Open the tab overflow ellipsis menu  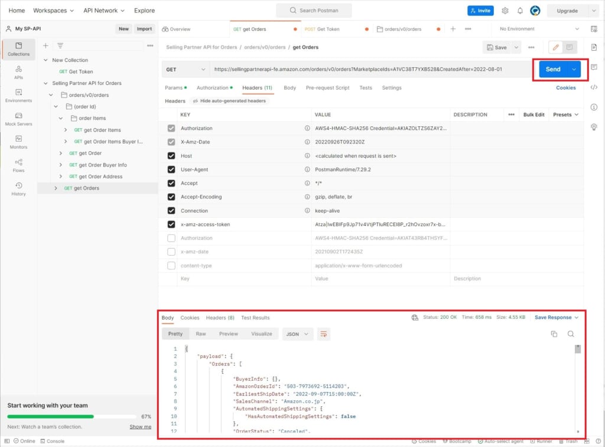coord(468,29)
